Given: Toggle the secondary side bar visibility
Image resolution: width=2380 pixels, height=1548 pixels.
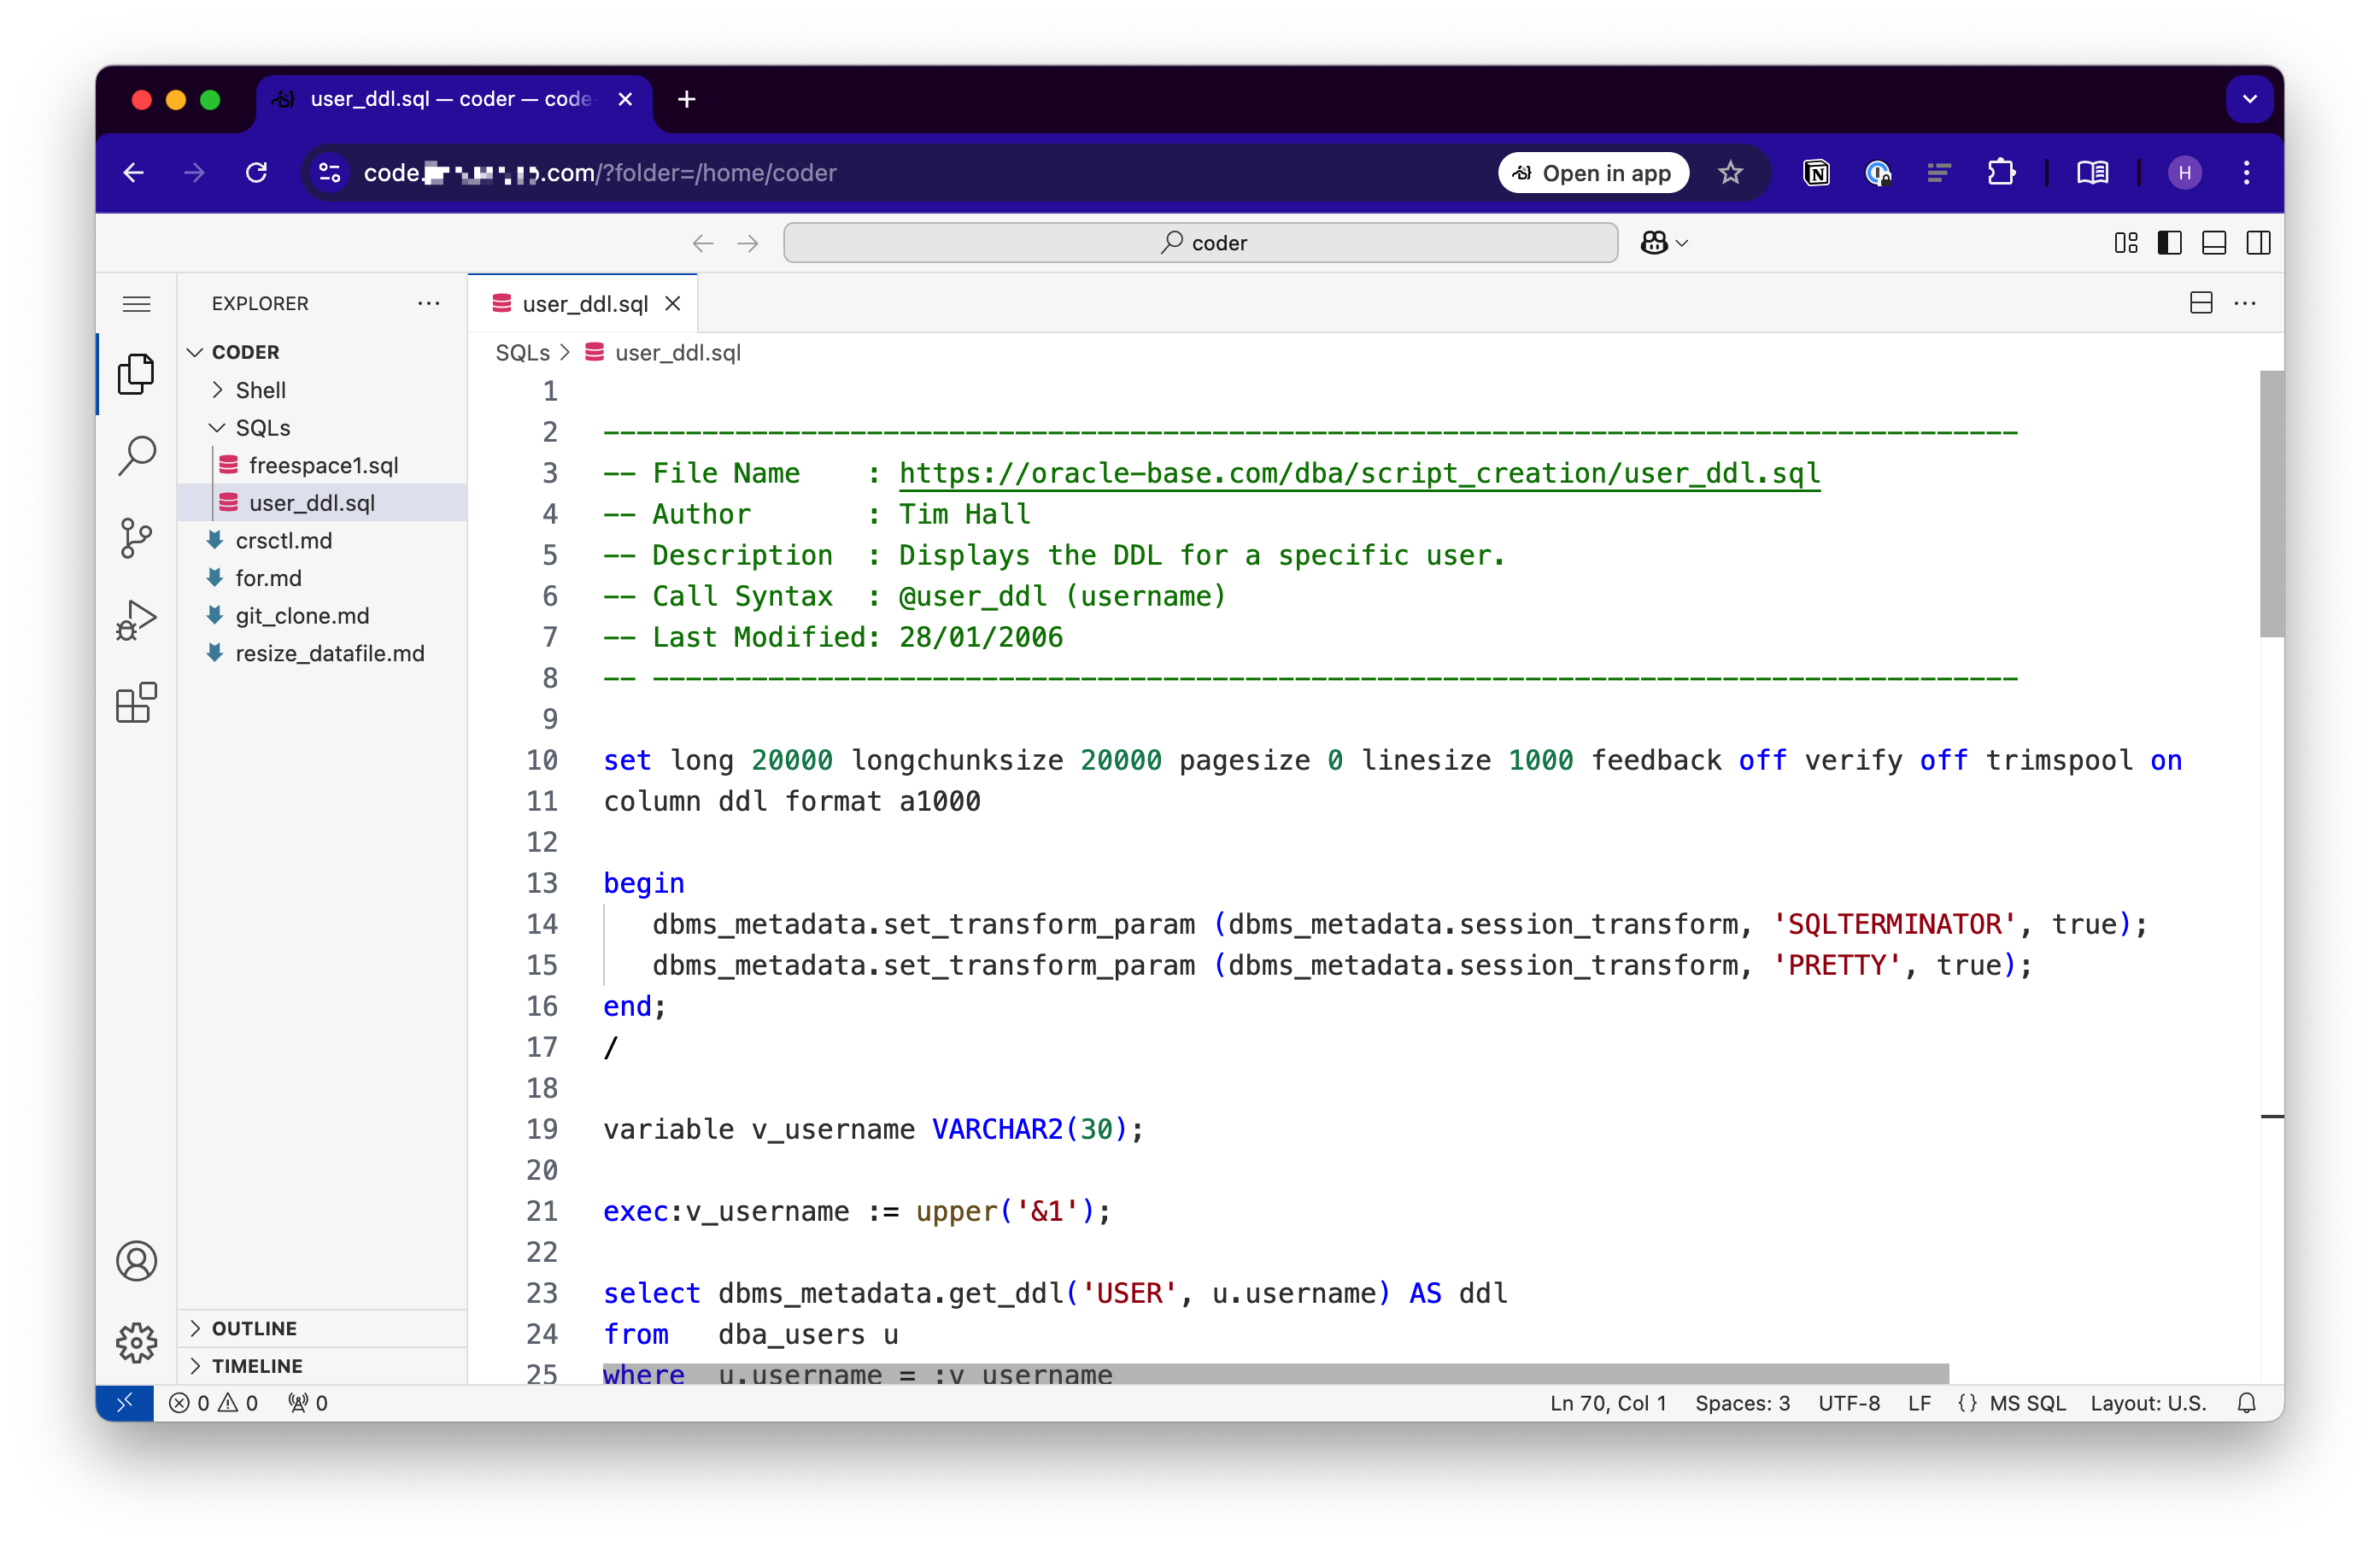Looking at the screenshot, I should [x=2257, y=243].
